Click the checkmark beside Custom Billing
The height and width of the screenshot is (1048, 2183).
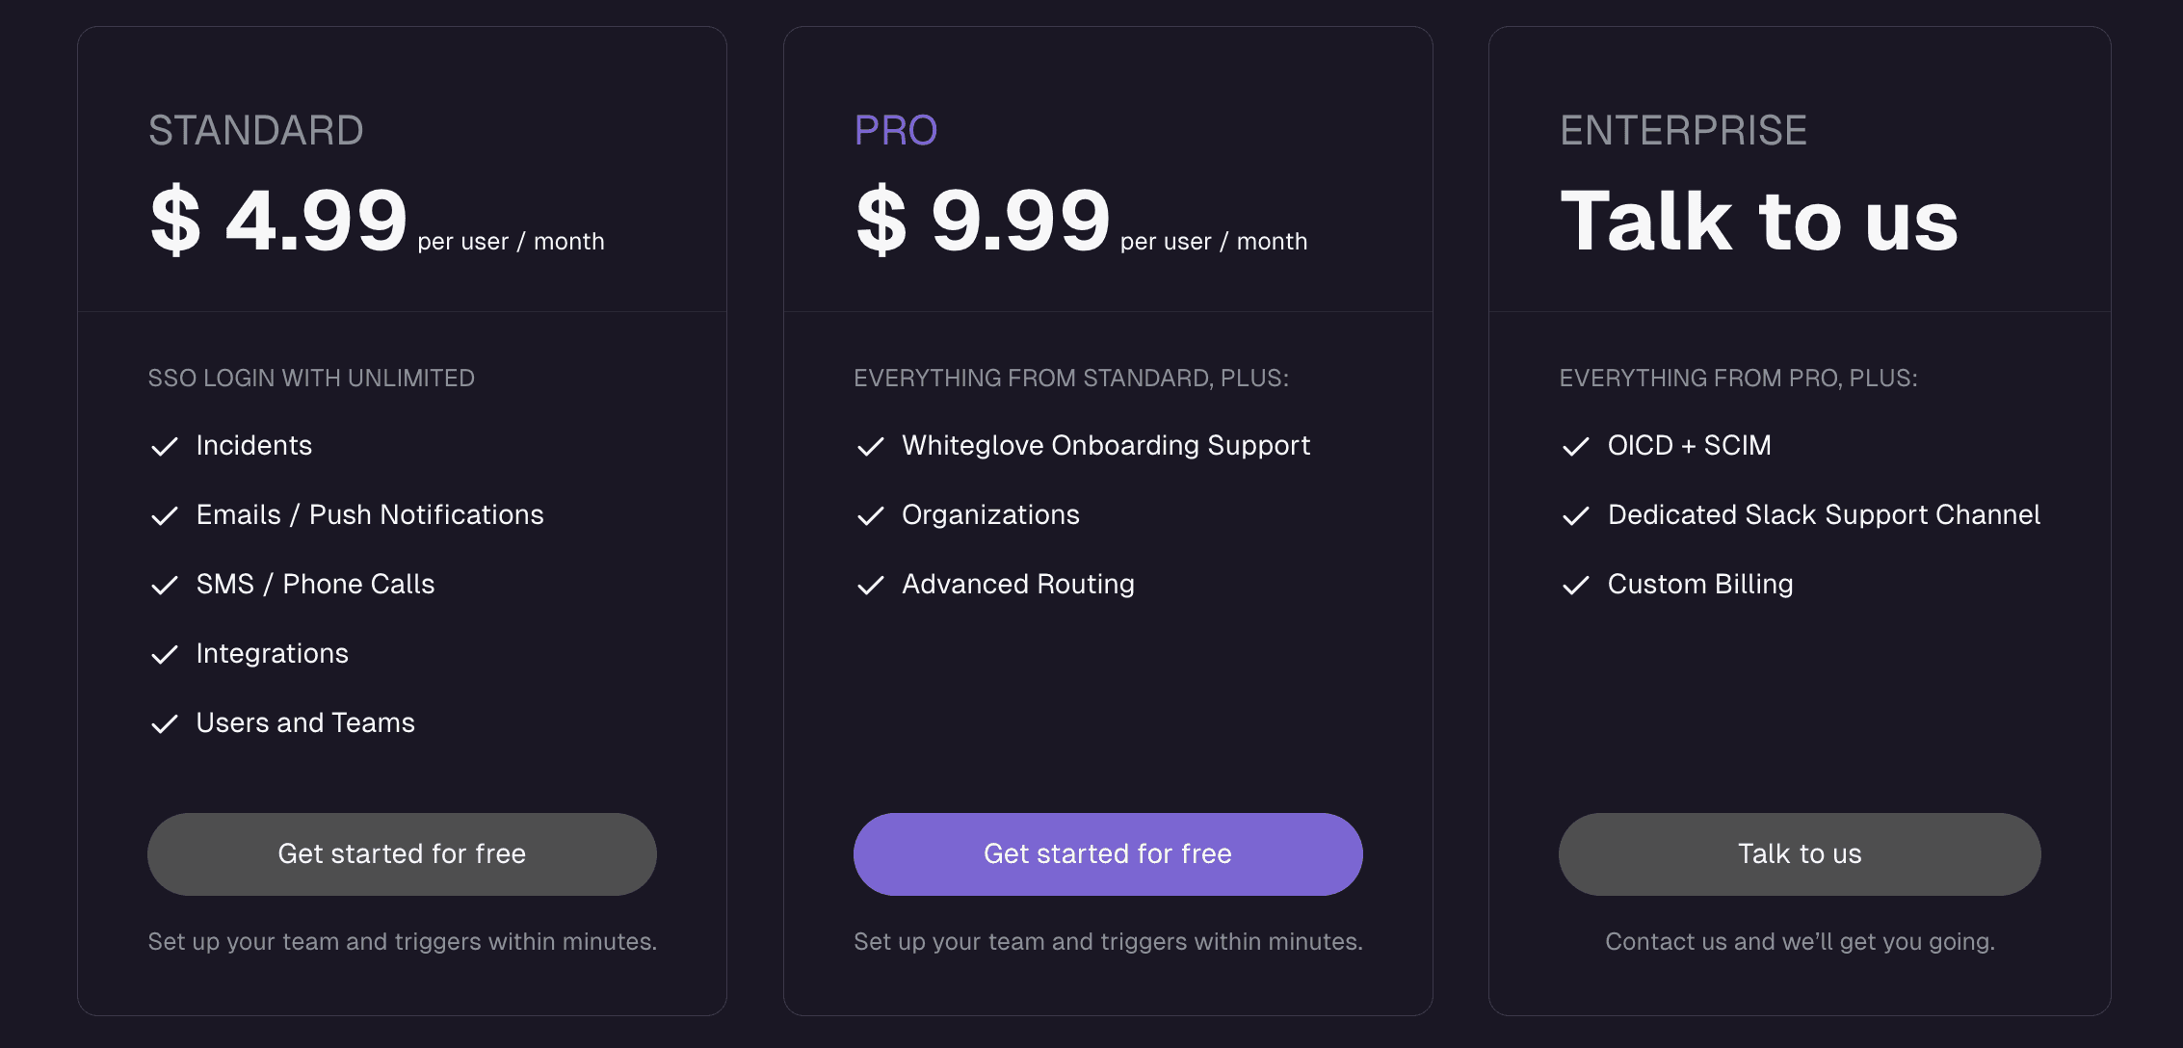pos(1576,585)
